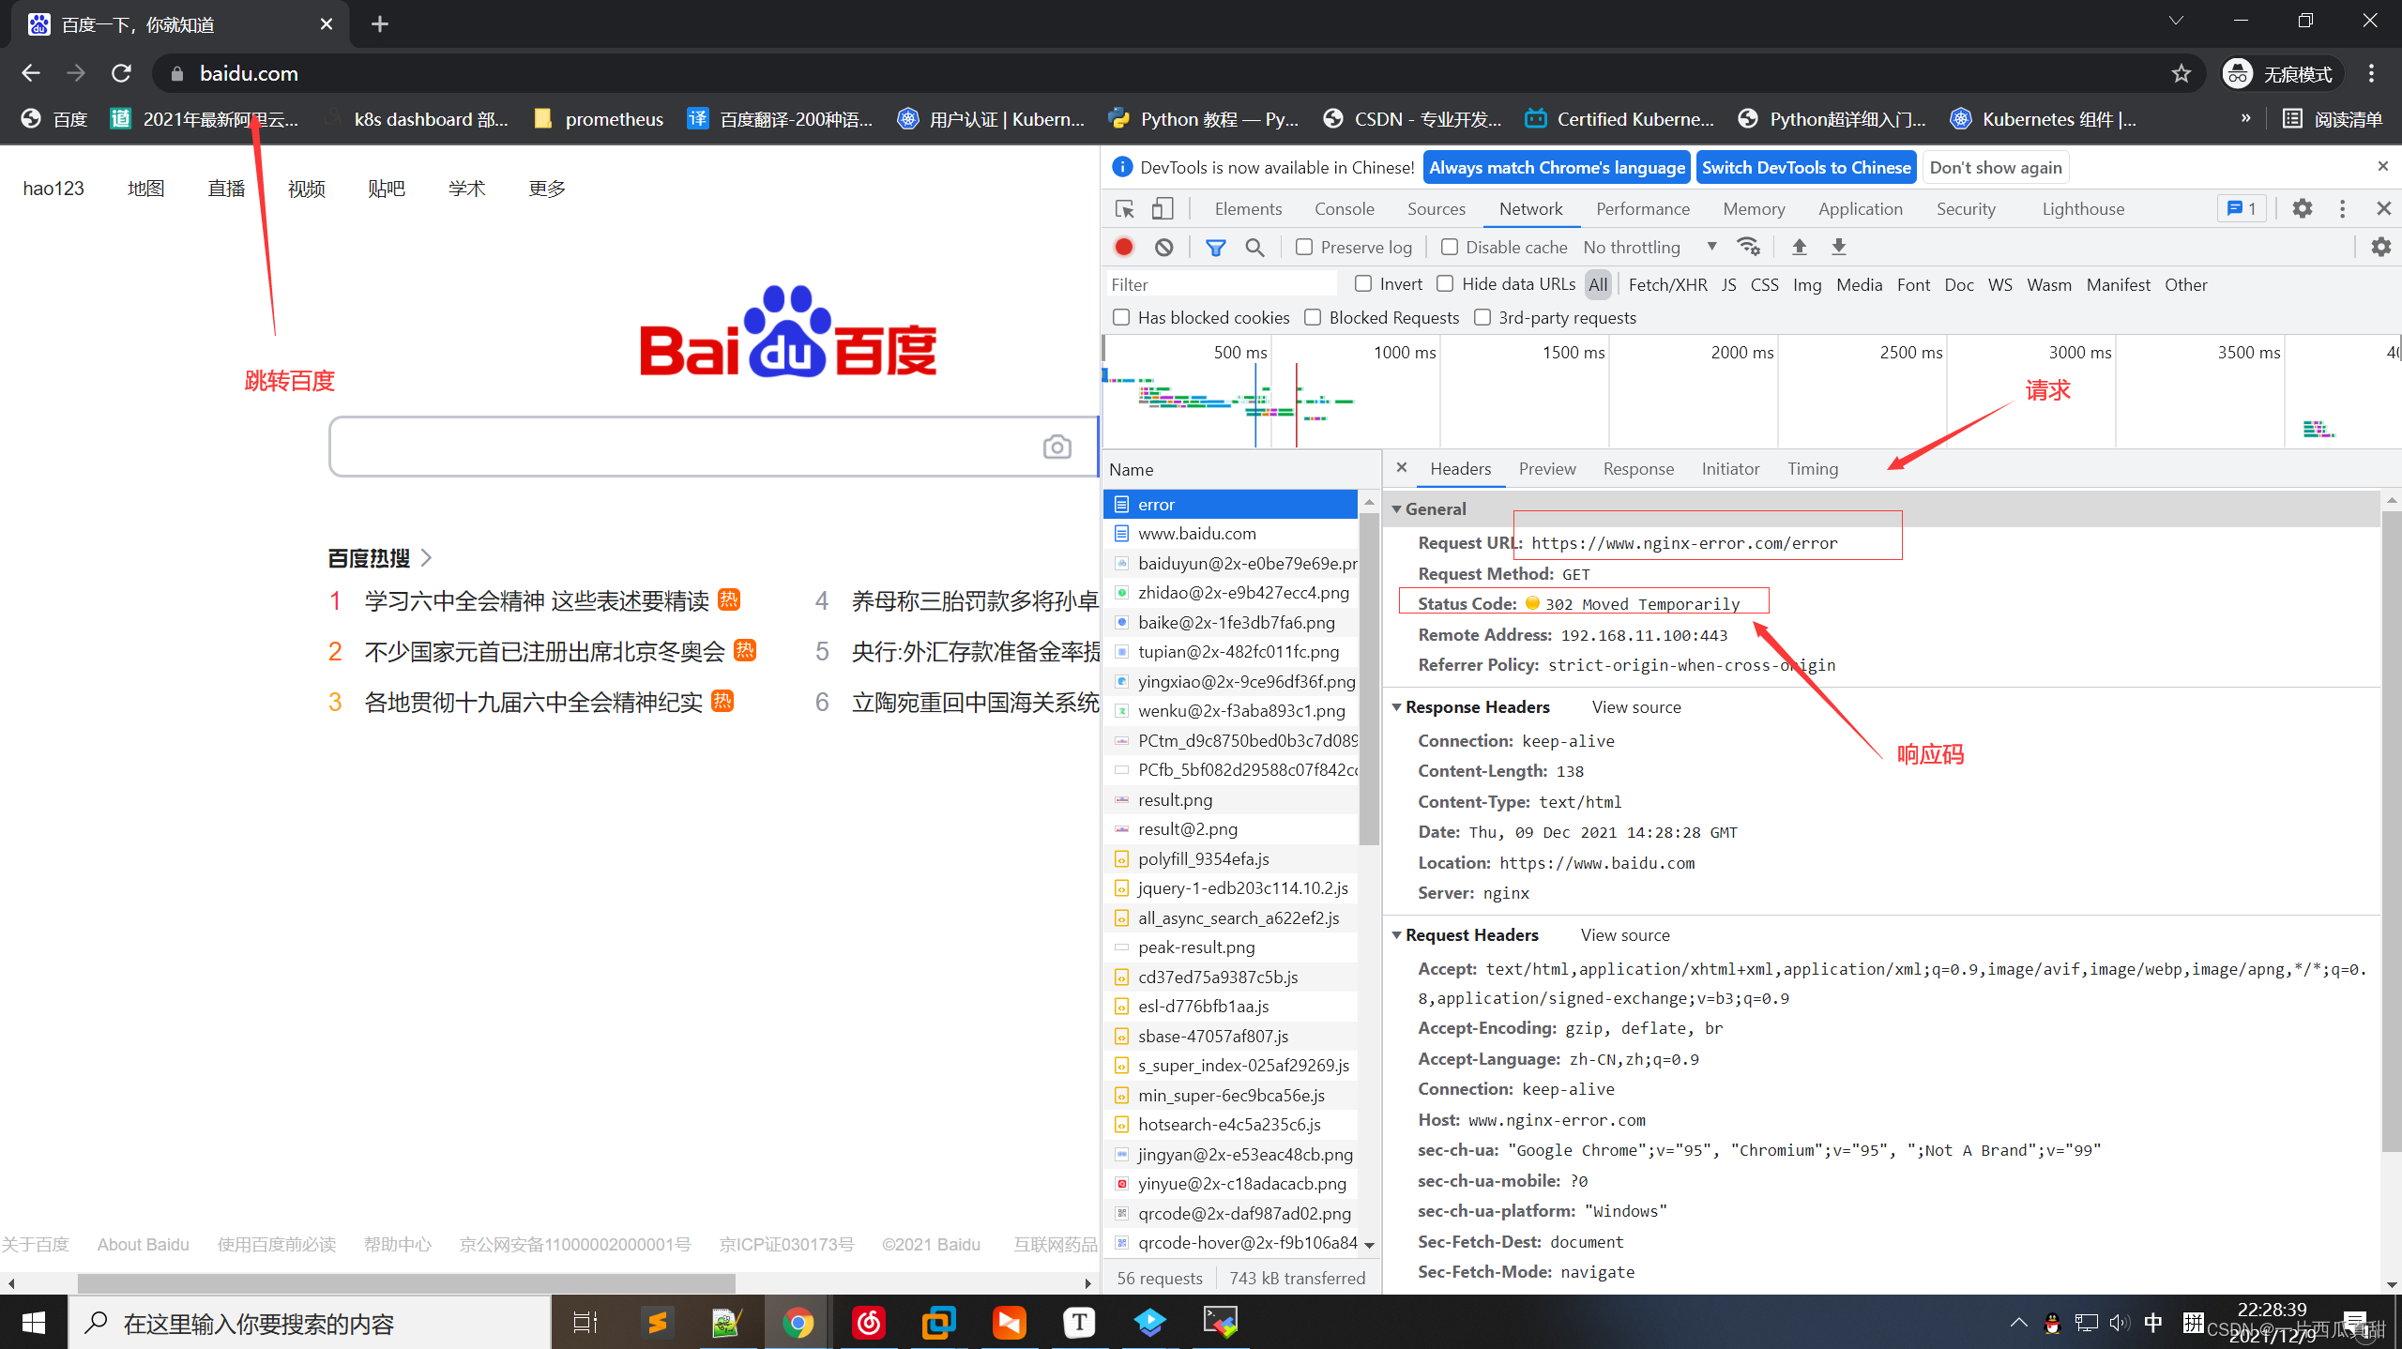
Task: Open the tab search dropdown in title bar
Action: [x=2176, y=21]
